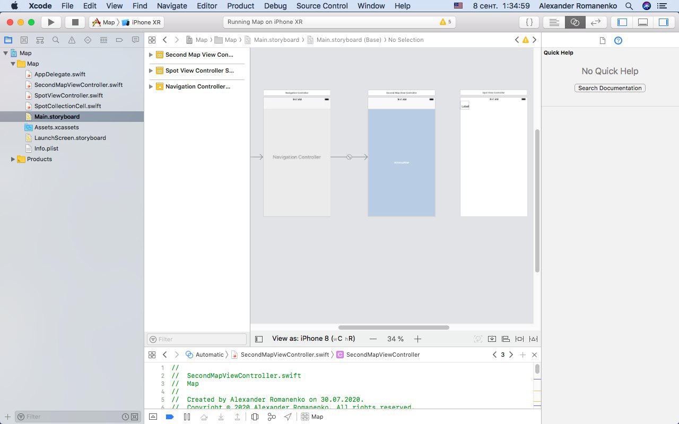The height and width of the screenshot is (424, 679).
Task: Run the Map scheme with the play button
Action: click(x=51, y=22)
